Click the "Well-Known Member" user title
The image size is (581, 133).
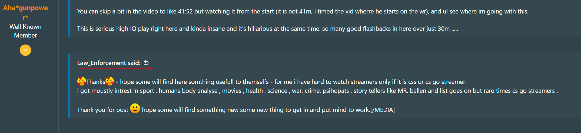click(25, 31)
